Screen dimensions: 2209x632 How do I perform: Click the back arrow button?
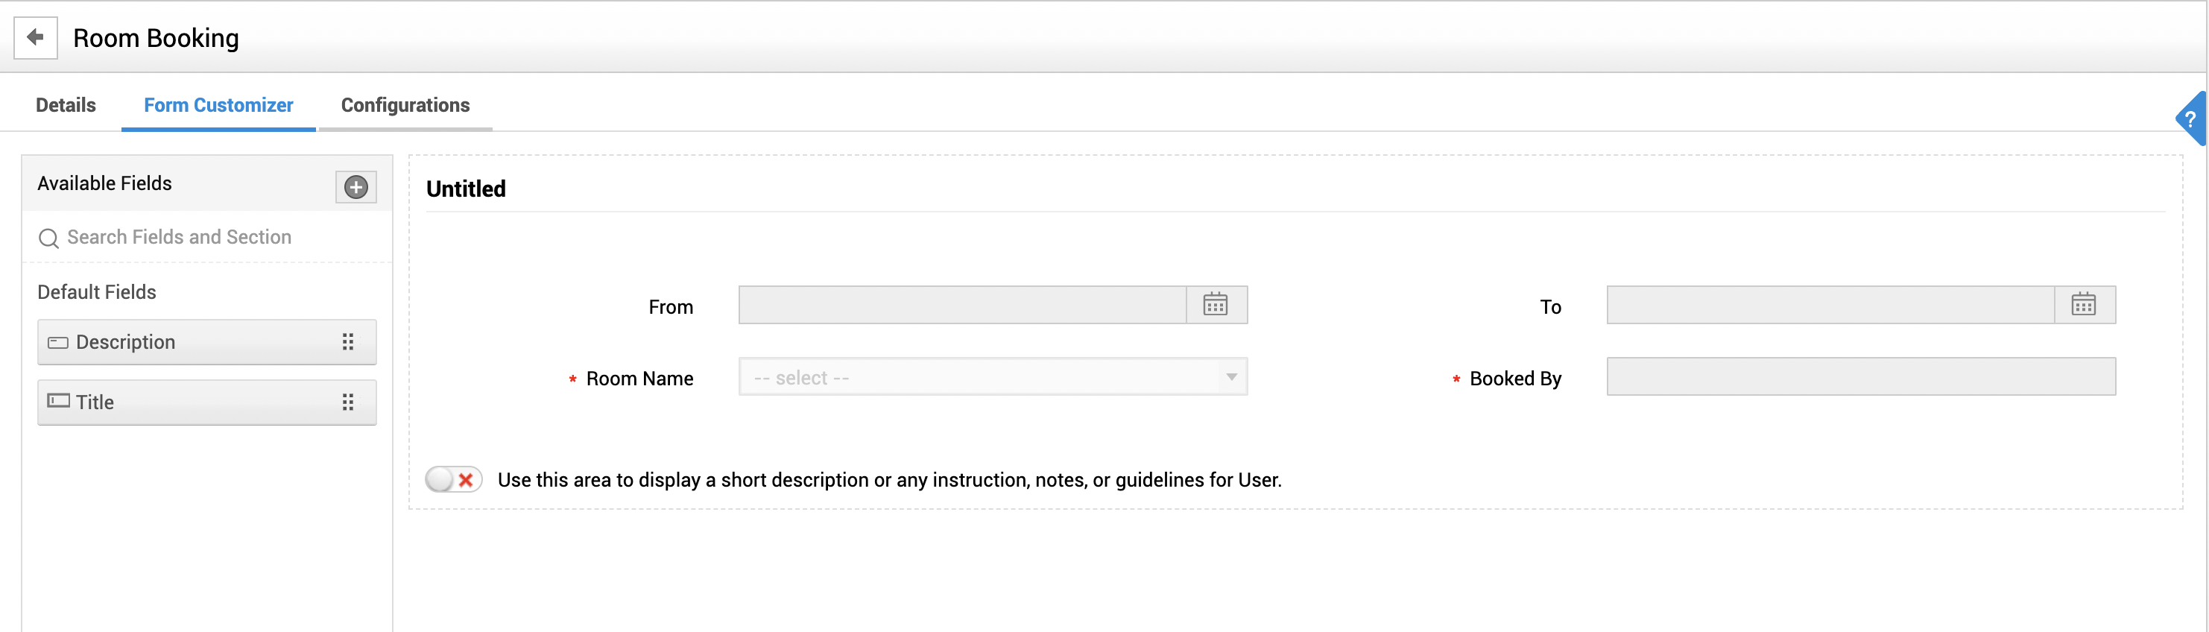35,38
